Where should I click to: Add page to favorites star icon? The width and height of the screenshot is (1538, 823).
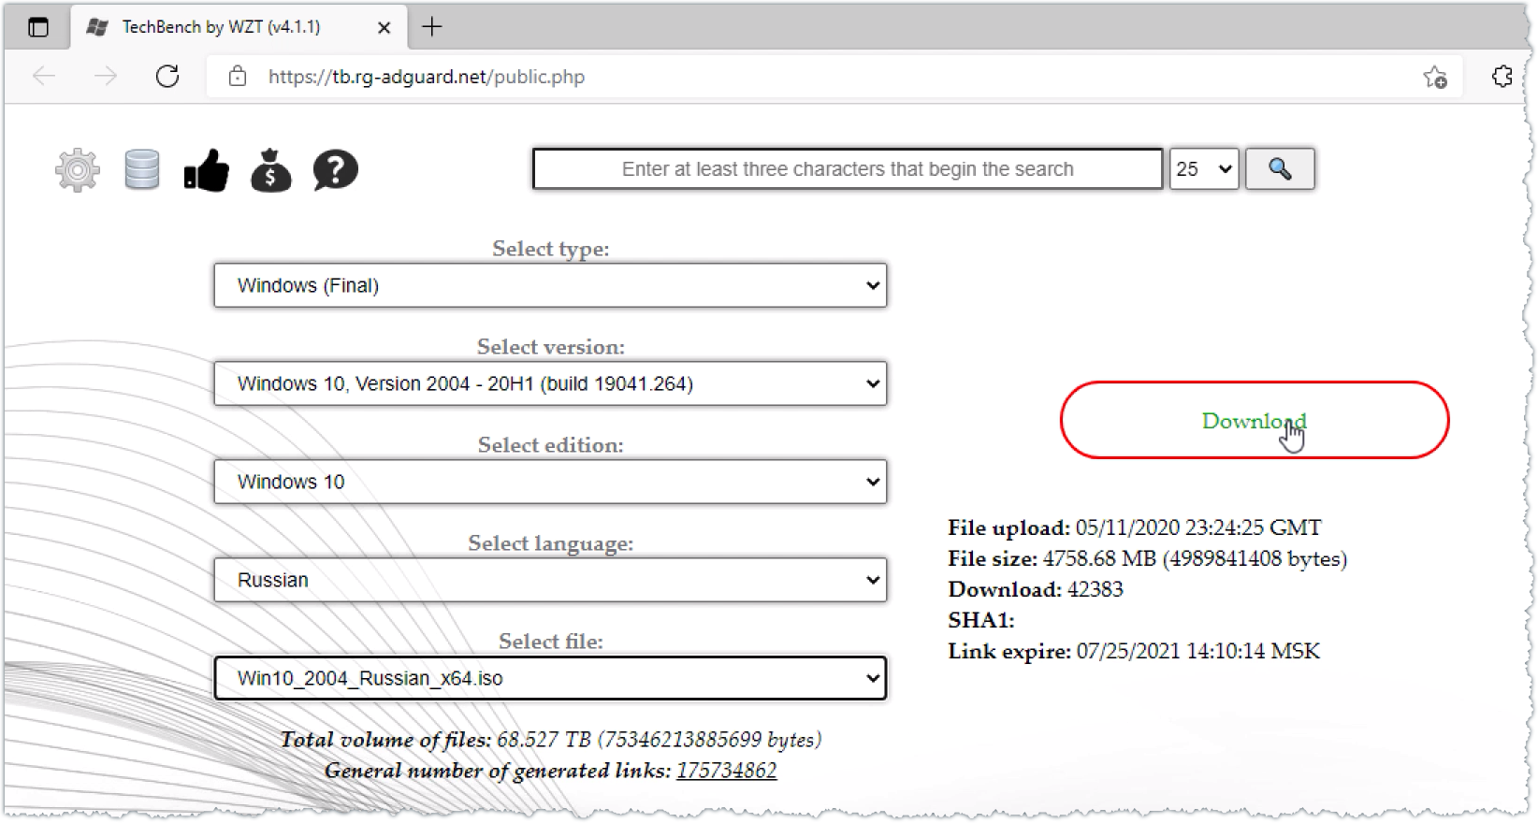pos(1434,77)
